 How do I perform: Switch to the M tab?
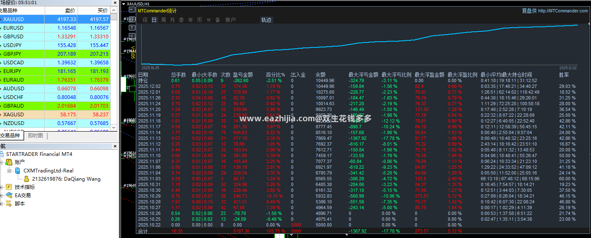[x=209, y=20]
